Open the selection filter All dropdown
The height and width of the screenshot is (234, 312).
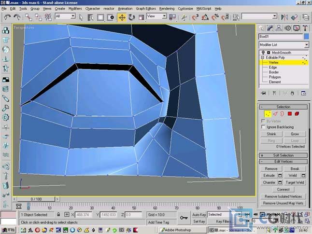[65, 16]
